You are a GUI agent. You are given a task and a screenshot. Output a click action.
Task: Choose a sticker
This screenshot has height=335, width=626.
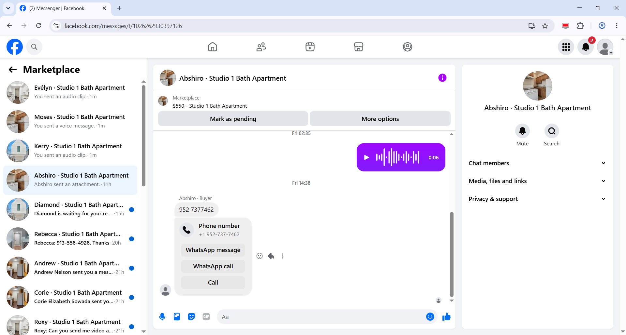tap(191, 317)
